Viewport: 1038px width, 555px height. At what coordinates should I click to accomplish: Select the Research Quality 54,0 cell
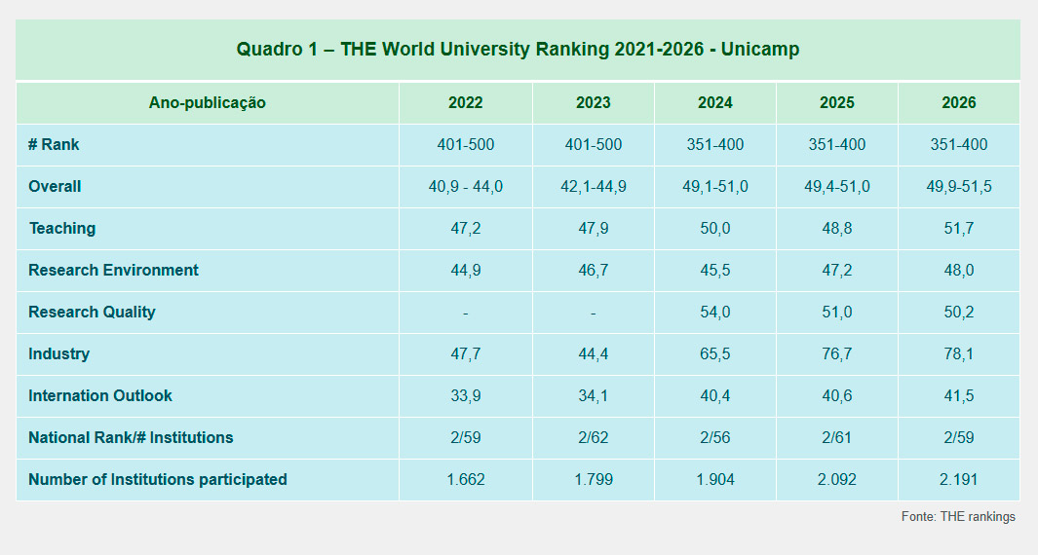coord(714,313)
